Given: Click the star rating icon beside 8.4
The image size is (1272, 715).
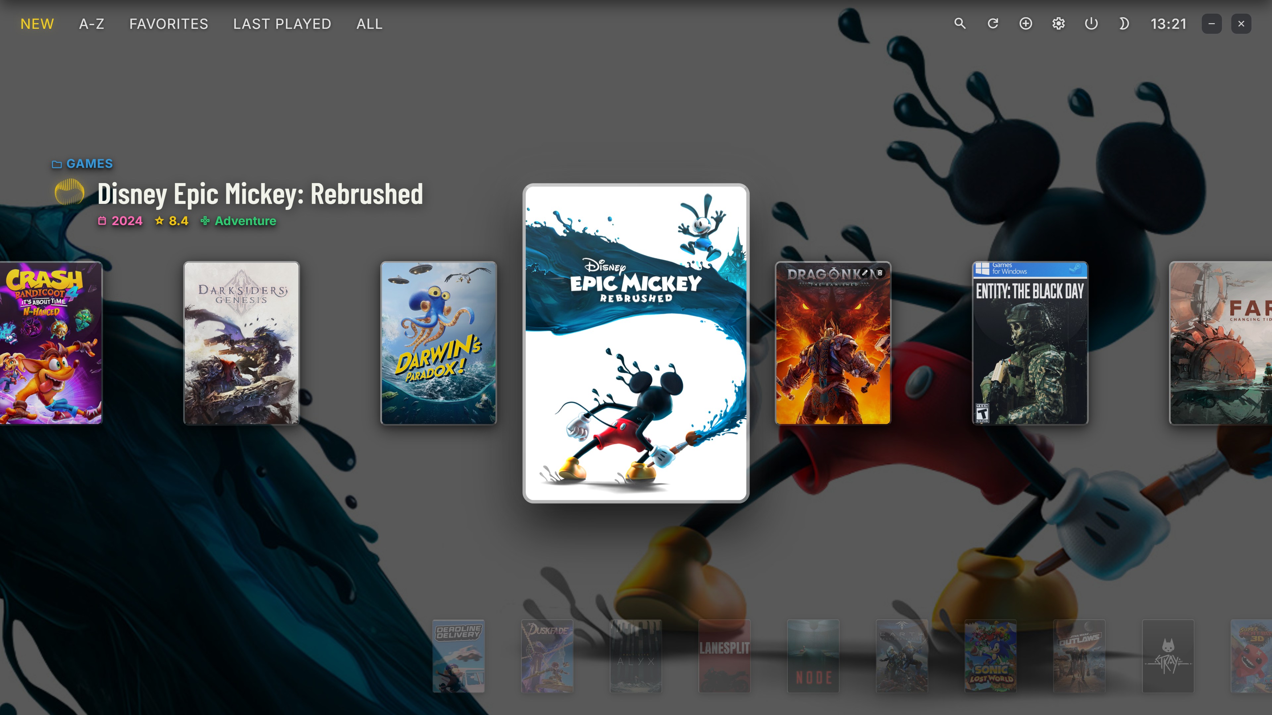Looking at the screenshot, I should (159, 220).
